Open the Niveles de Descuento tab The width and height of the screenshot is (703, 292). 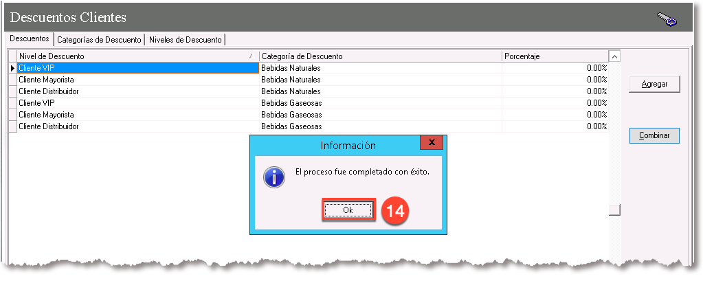pyautogui.click(x=185, y=39)
